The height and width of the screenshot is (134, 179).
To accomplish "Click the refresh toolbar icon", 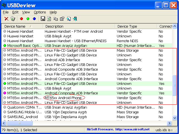I will [x=49, y=19].
